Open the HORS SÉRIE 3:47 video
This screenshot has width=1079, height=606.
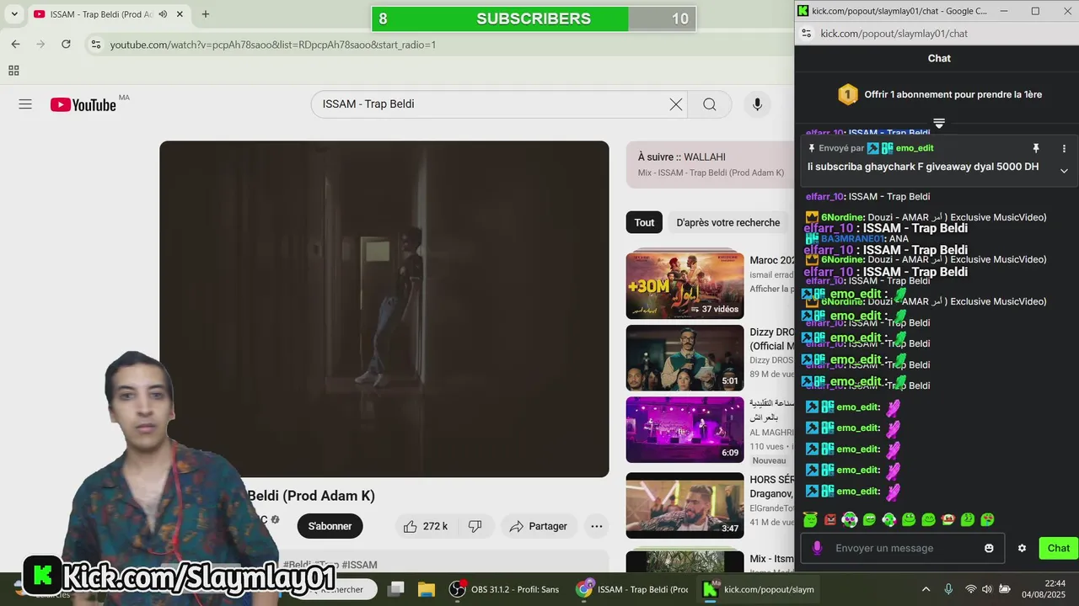tap(684, 505)
